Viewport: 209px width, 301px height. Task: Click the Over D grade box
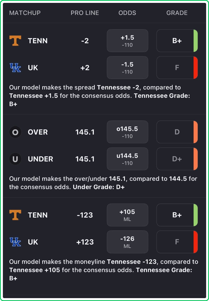click(x=177, y=132)
